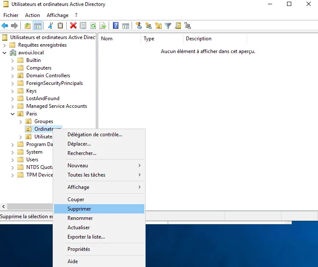Viewport: 318px width, 267px height.
Task: Choose Propriétés in the context menu
Action: click(x=99, y=249)
